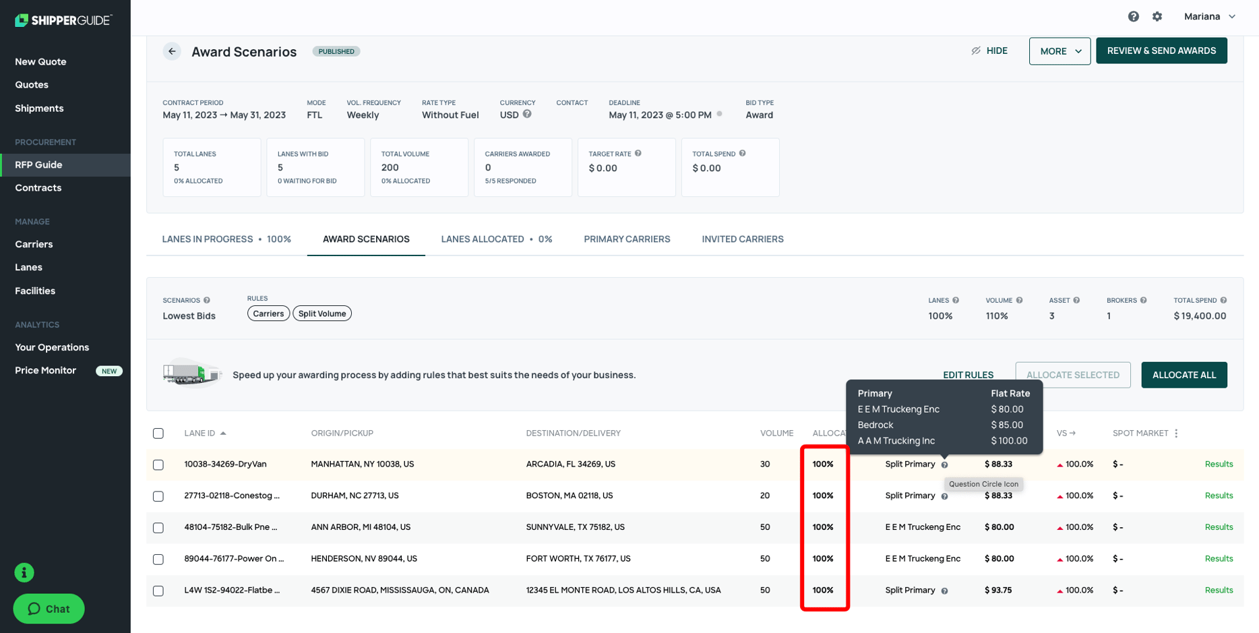This screenshot has width=1259, height=633.
Task: Click the HIDE eye-slash icon
Action: coord(975,50)
